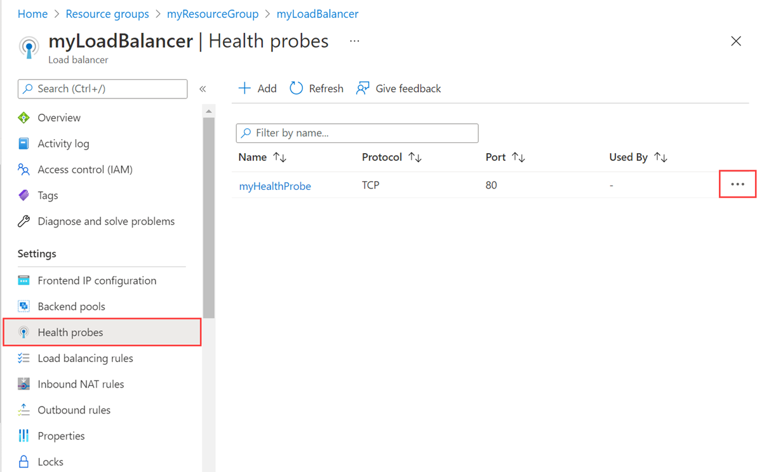The image size is (762, 472).
Task: Go to myLoadBalancer breadcrumb
Action: click(x=317, y=14)
